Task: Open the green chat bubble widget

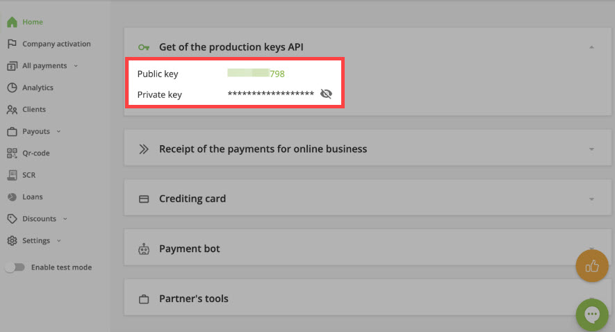Action: pyautogui.click(x=591, y=315)
